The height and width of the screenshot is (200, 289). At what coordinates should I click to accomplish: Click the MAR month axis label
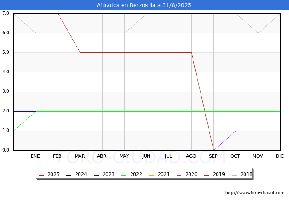coord(80,156)
